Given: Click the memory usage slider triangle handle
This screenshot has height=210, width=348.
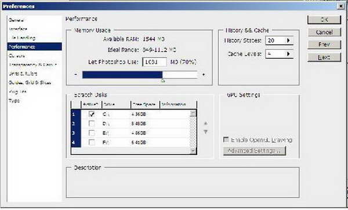Looking at the screenshot, I should click(x=162, y=81).
